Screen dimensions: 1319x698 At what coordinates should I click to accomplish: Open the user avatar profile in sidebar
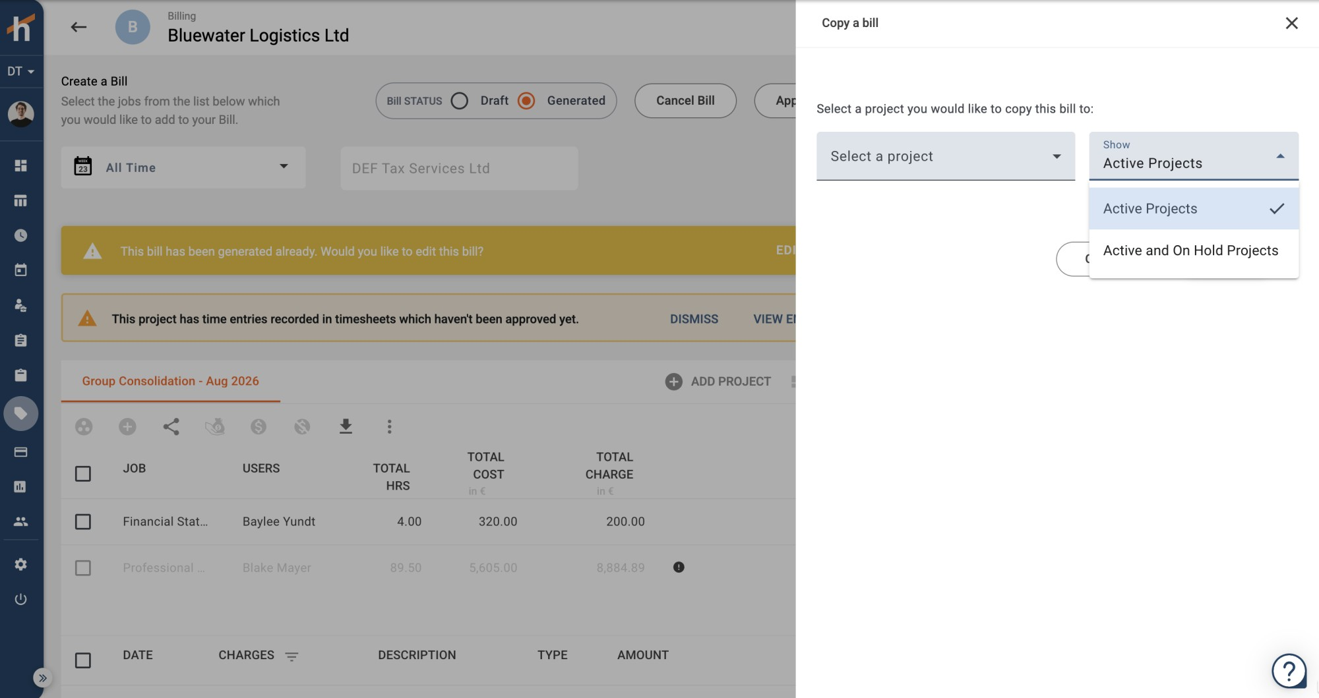point(21,114)
